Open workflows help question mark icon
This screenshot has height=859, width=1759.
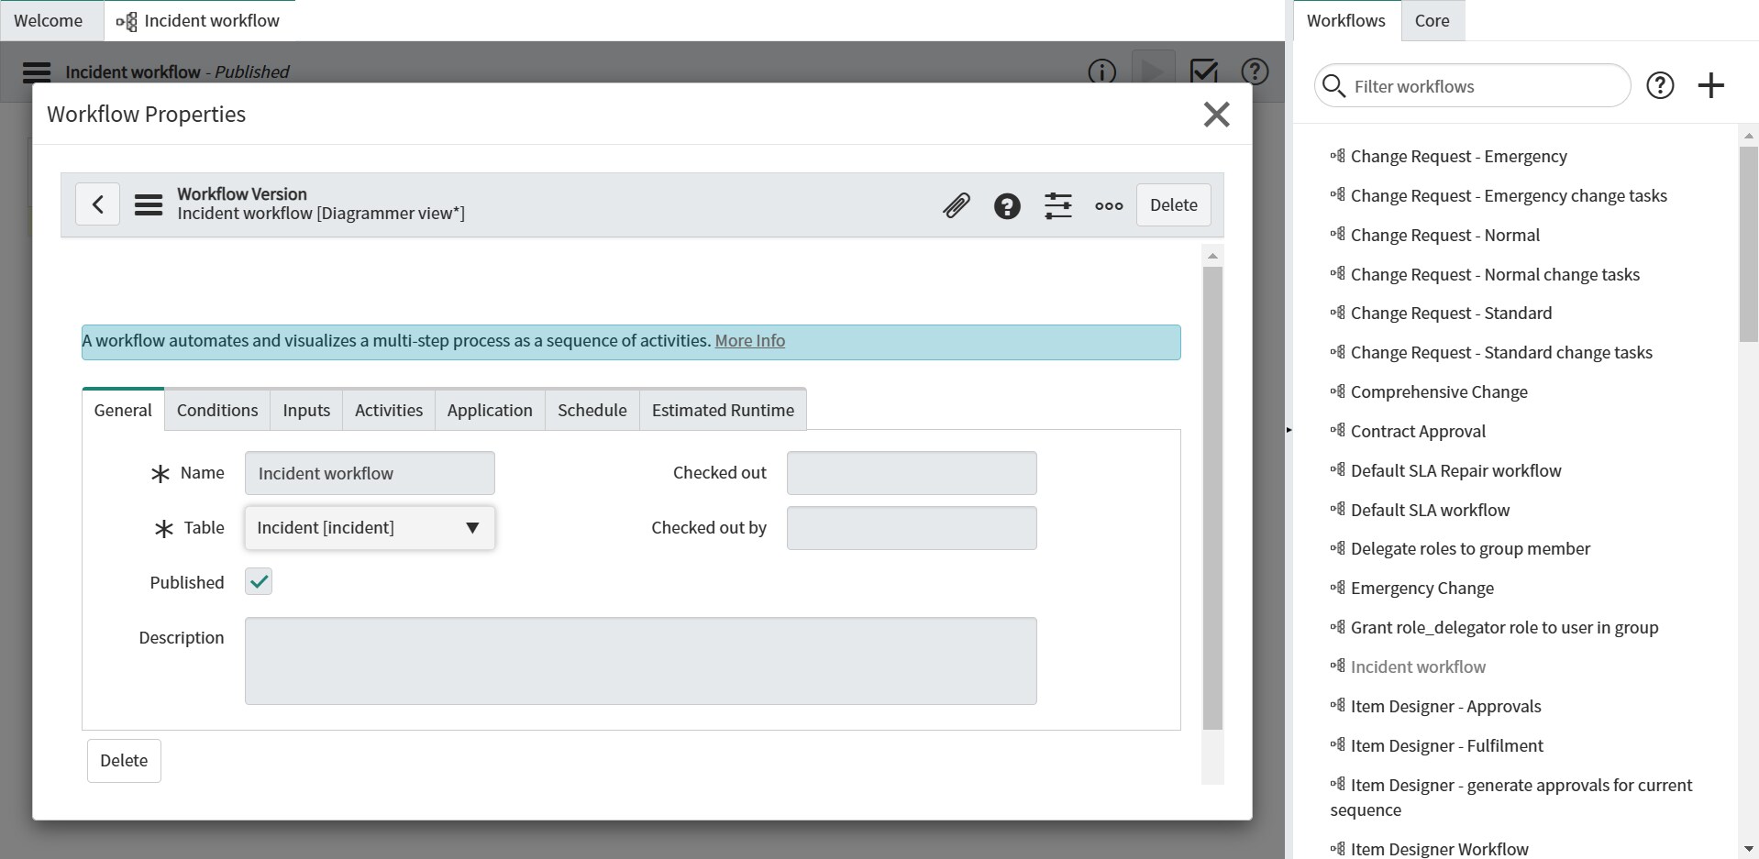point(1660,86)
